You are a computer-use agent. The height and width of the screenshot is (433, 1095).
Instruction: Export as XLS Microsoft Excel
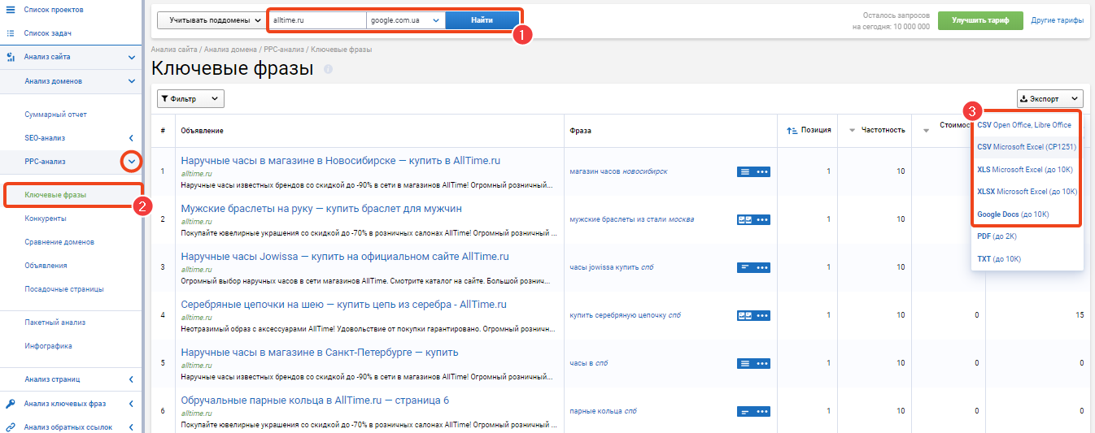[x=1025, y=169]
